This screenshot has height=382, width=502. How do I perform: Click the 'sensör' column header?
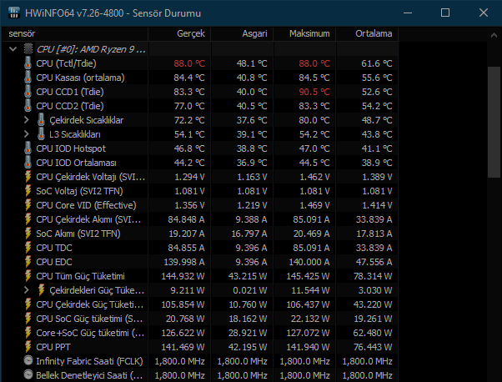75,33
